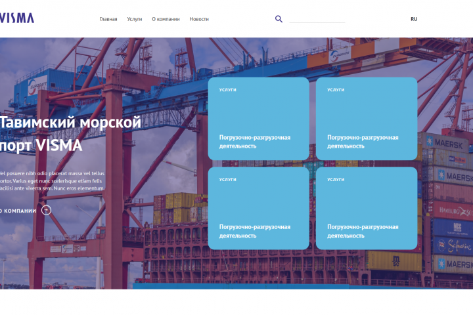Open the top-right Услуги service card

click(367, 119)
